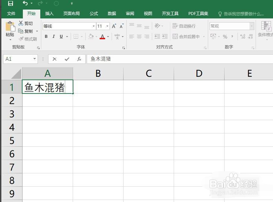Switch to the 插入 Insert tab
Screen dimensions: 273x202
point(49,14)
